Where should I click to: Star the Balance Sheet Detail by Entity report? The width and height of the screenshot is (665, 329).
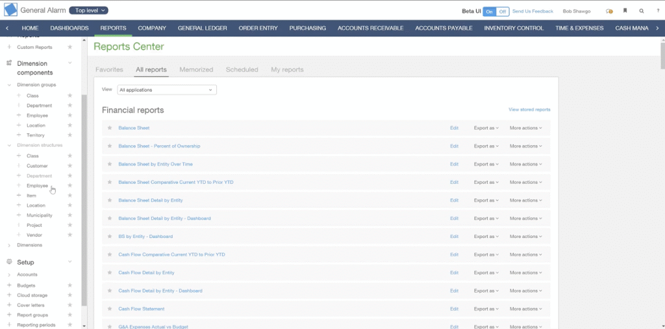[109, 200]
